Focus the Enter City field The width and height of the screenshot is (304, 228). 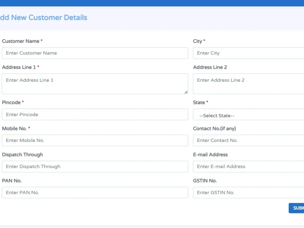[249, 53]
